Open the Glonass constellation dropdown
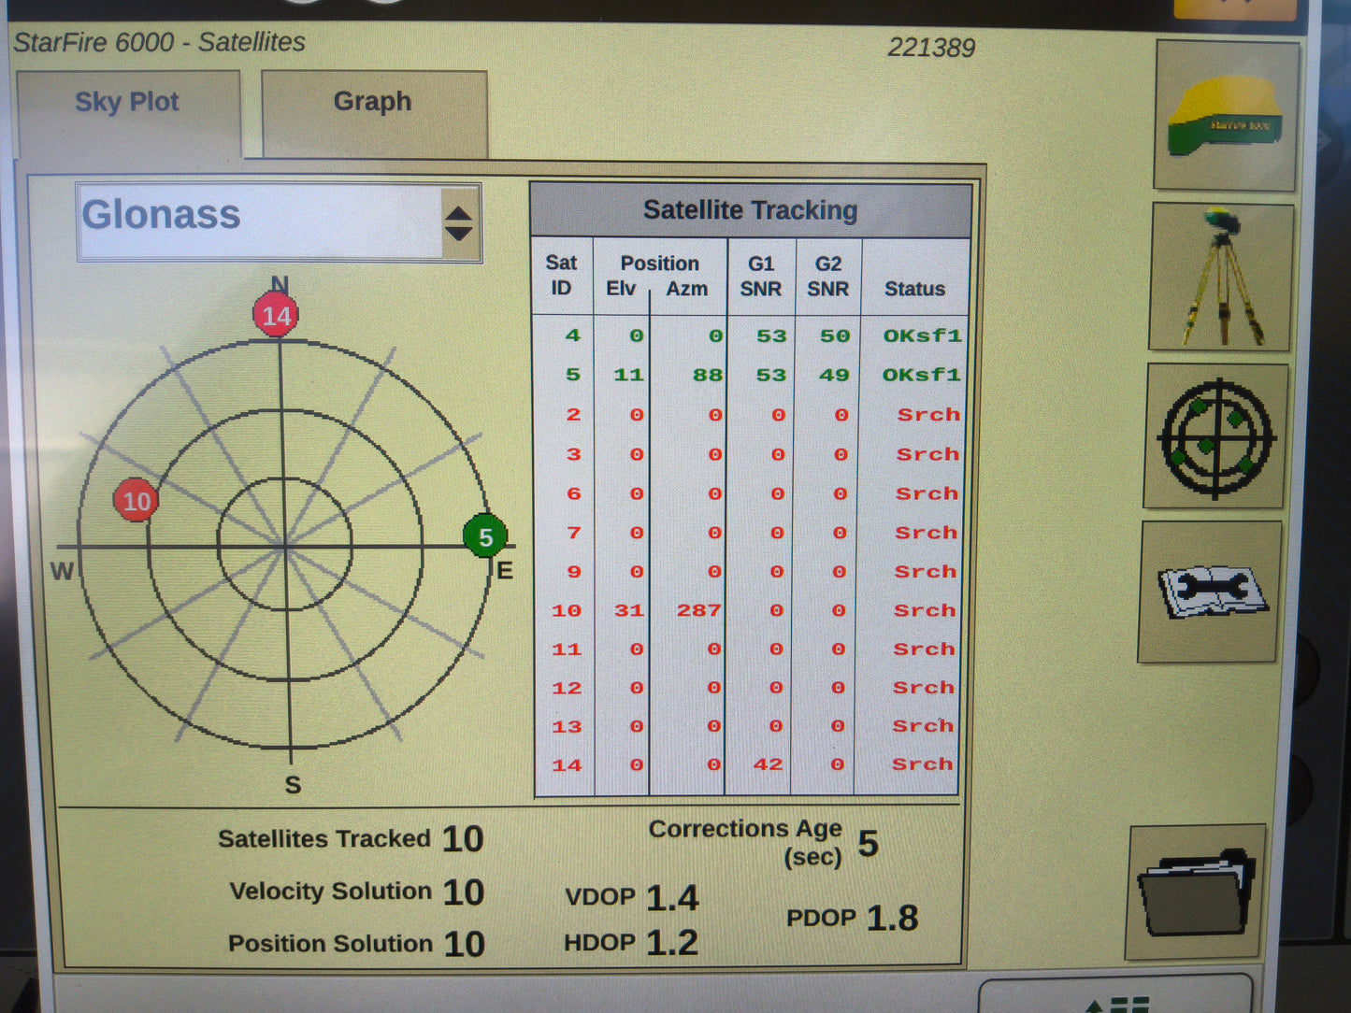The width and height of the screenshot is (1351, 1013). pos(279,222)
